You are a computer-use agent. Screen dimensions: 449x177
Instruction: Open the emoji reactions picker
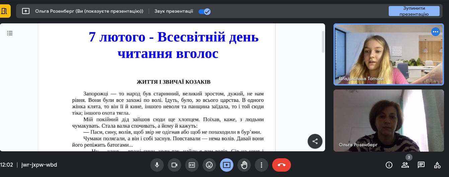click(x=209, y=165)
